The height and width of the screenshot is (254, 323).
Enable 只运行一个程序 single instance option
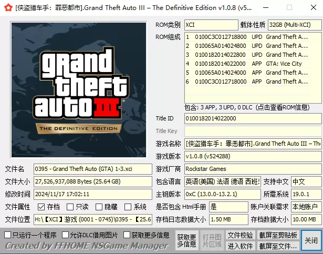coord(7,235)
